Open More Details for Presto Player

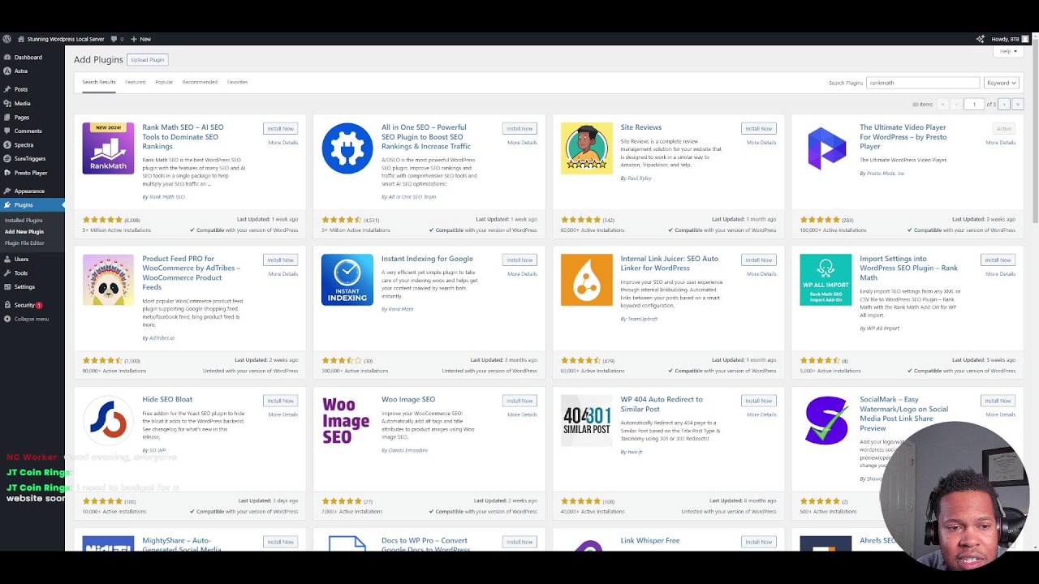1000,143
